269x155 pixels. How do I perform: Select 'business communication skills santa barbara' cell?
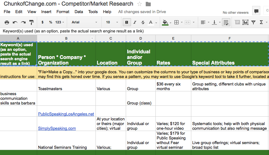(18, 99)
